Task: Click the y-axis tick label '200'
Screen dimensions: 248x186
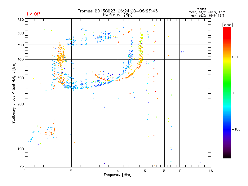Action: click(x=20, y=104)
